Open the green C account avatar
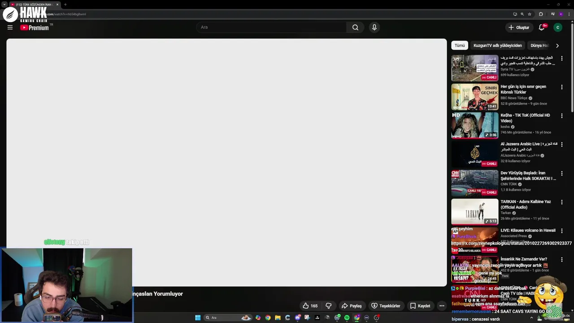The height and width of the screenshot is (323, 574). (558, 27)
